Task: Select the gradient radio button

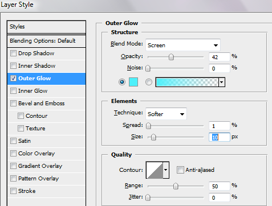Action: [x=149, y=82]
